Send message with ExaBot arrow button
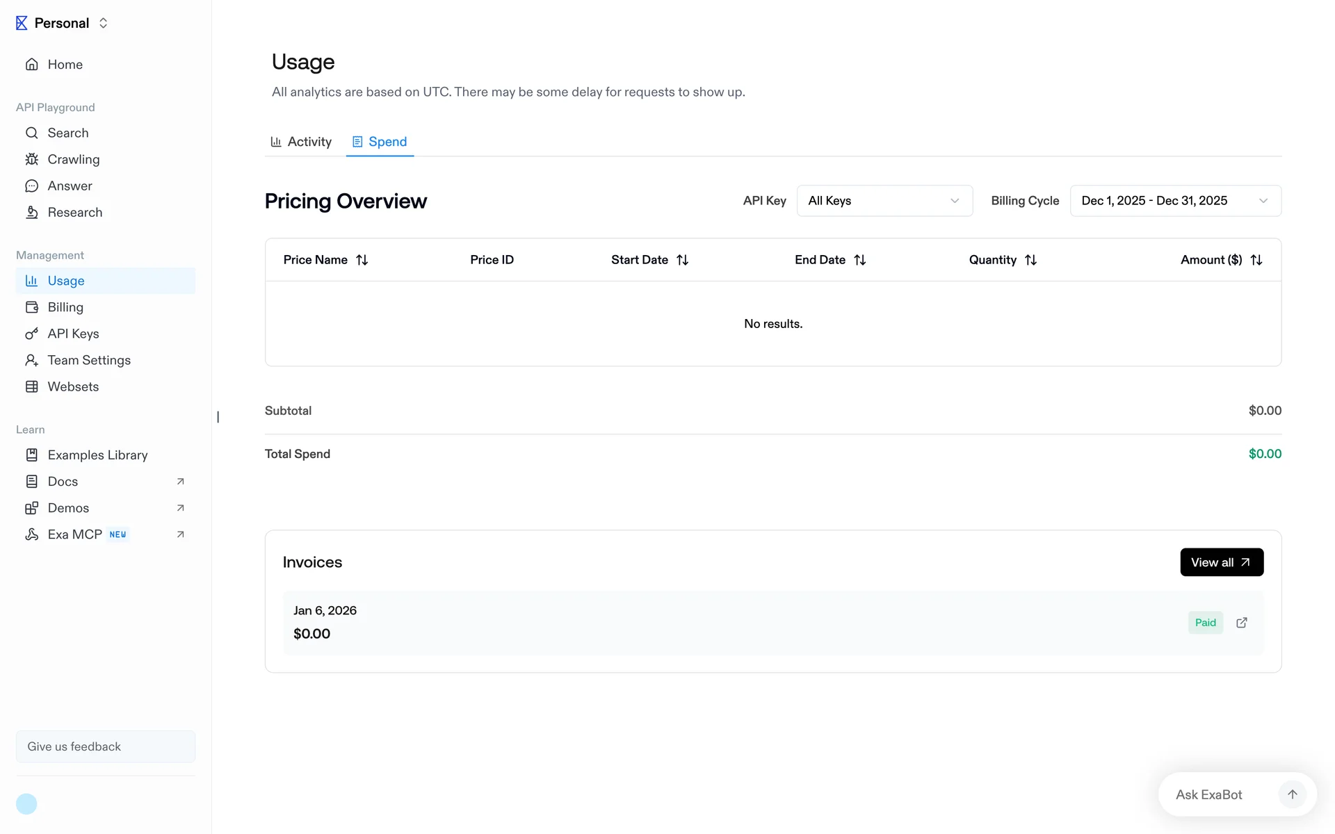 point(1292,794)
